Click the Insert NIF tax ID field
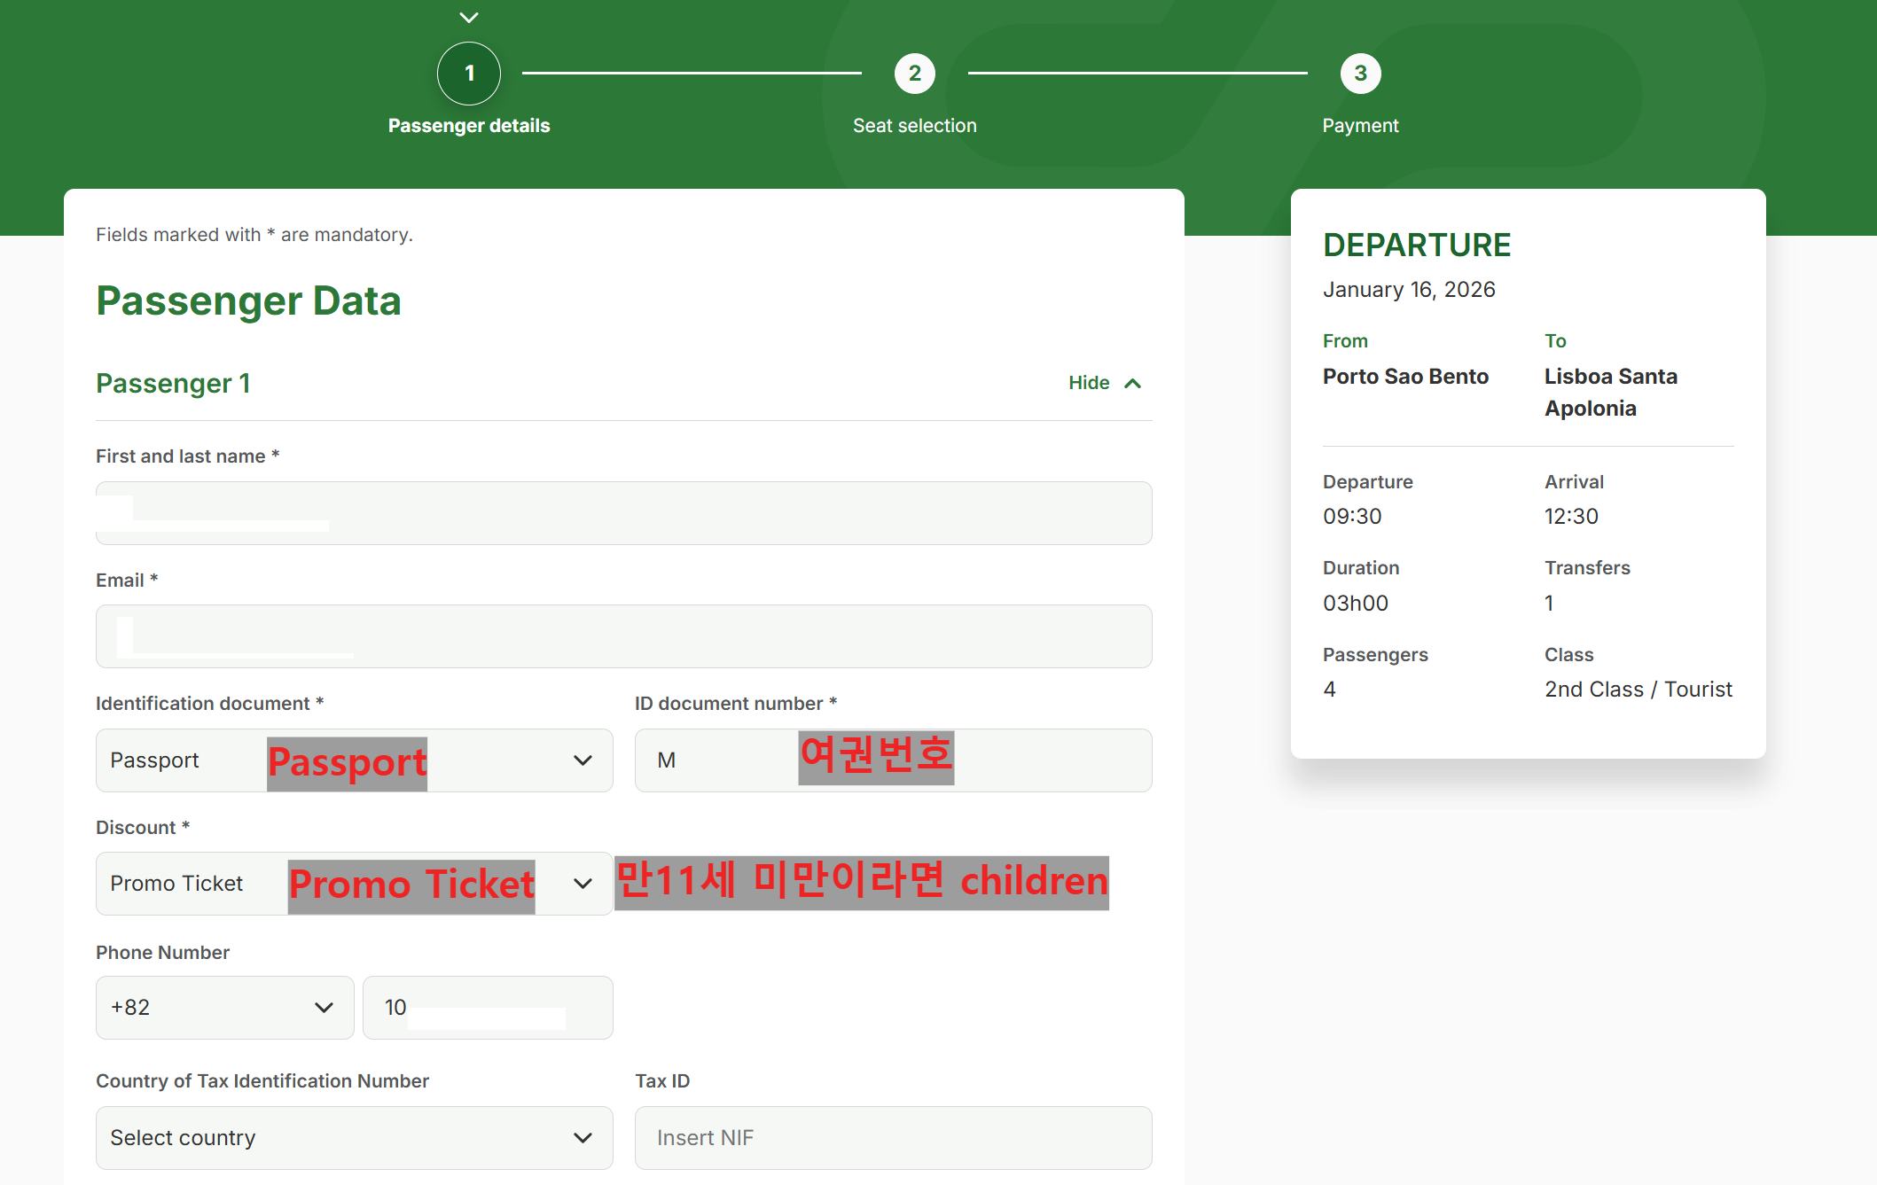The width and height of the screenshot is (1877, 1185). tap(893, 1138)
